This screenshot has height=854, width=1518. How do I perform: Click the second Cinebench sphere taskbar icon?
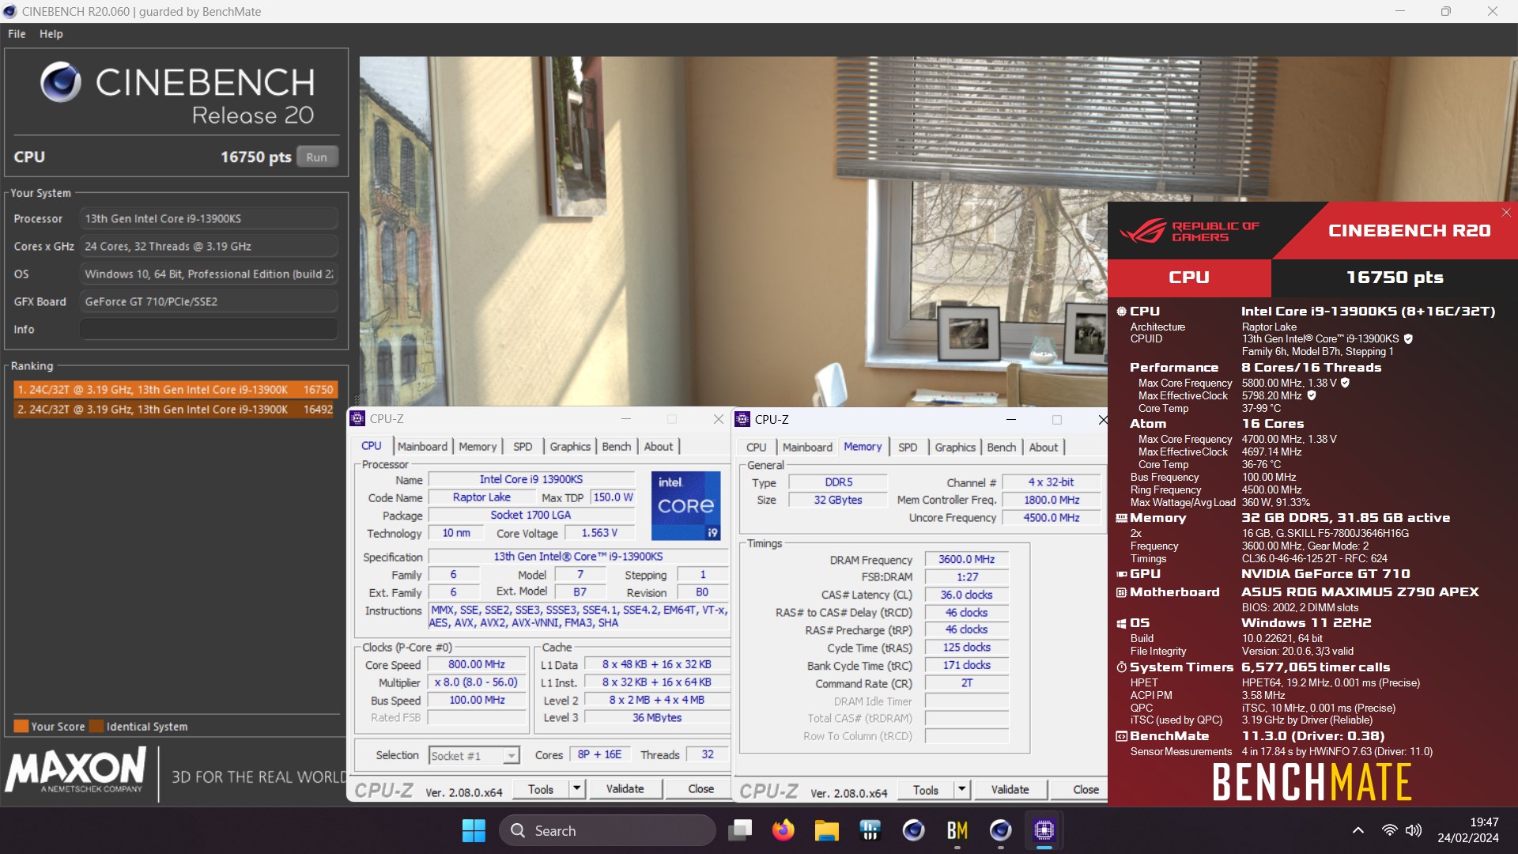1000,830
